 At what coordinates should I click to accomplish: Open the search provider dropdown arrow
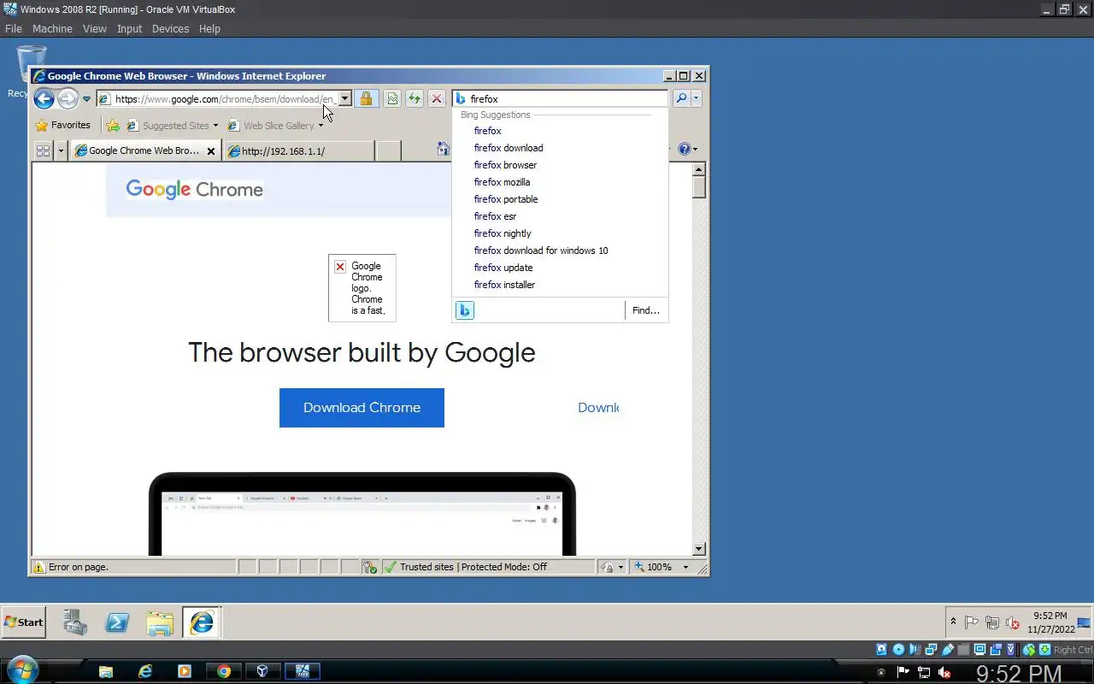click(697, 98)
